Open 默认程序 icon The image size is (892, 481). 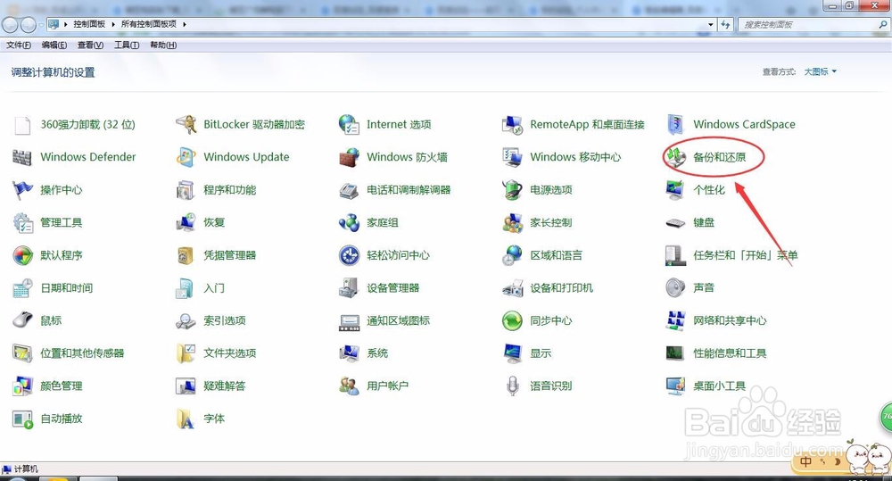click(23, 255)
